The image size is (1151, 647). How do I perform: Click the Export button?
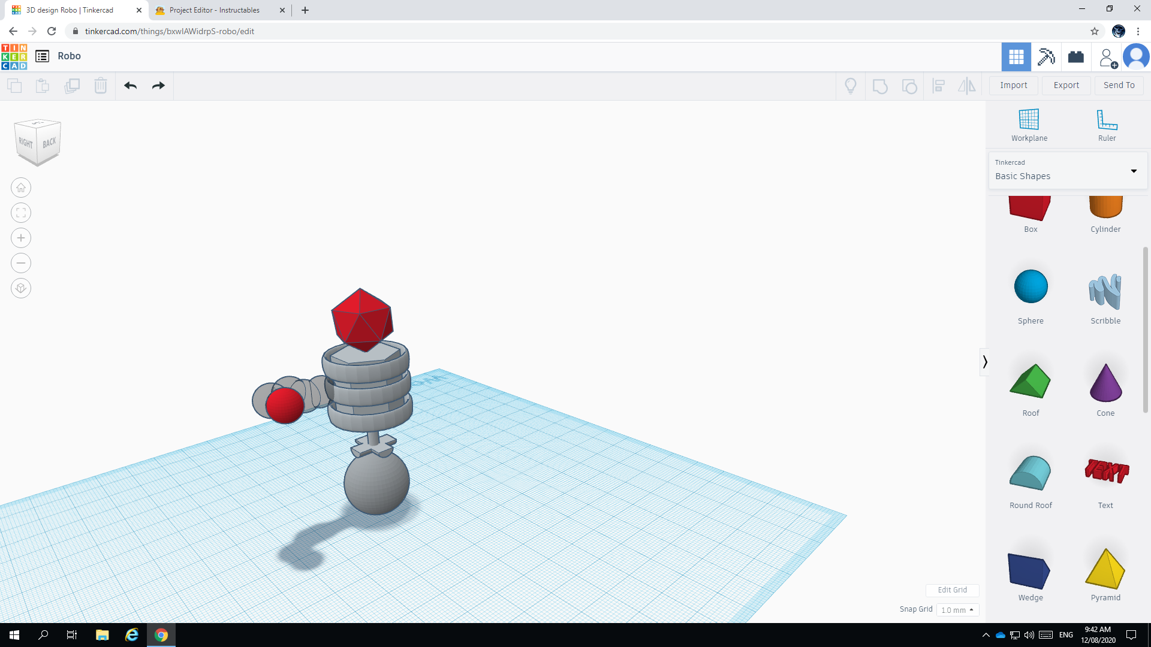(1066, 86)
